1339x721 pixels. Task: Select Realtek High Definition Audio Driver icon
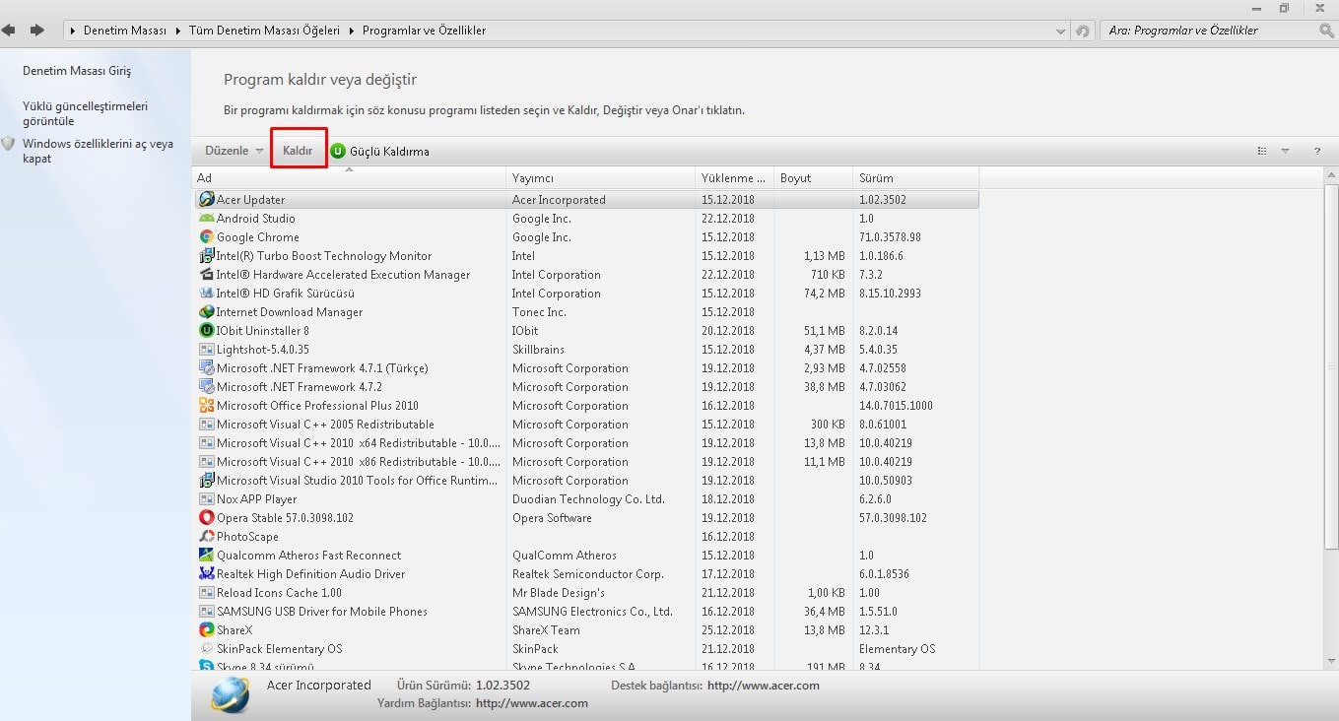206,574
